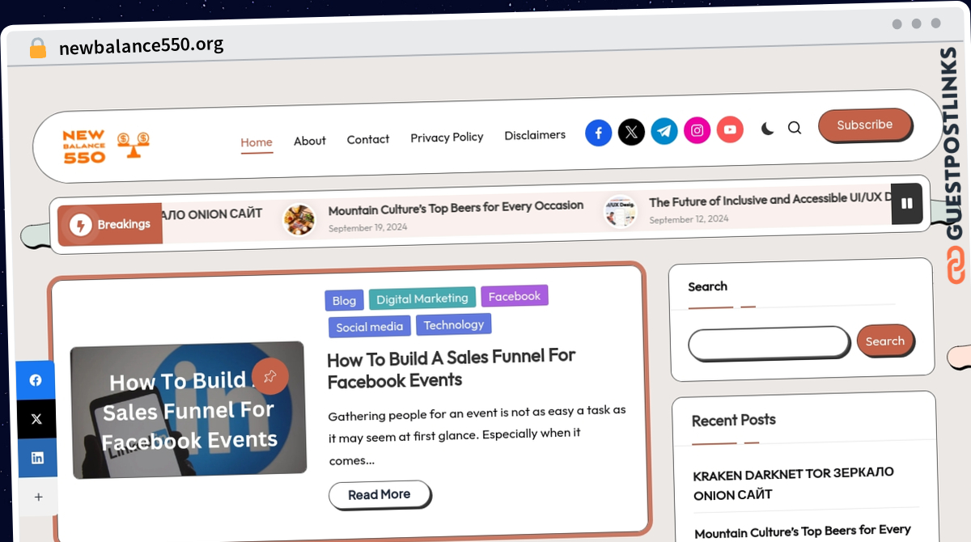971x542 pixels.
Task: Pause the breaking news ticker
Action: (x=907, y=204)
